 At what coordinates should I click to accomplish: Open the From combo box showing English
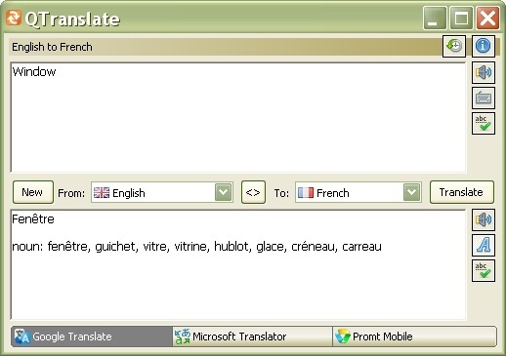tap(162, 192)
